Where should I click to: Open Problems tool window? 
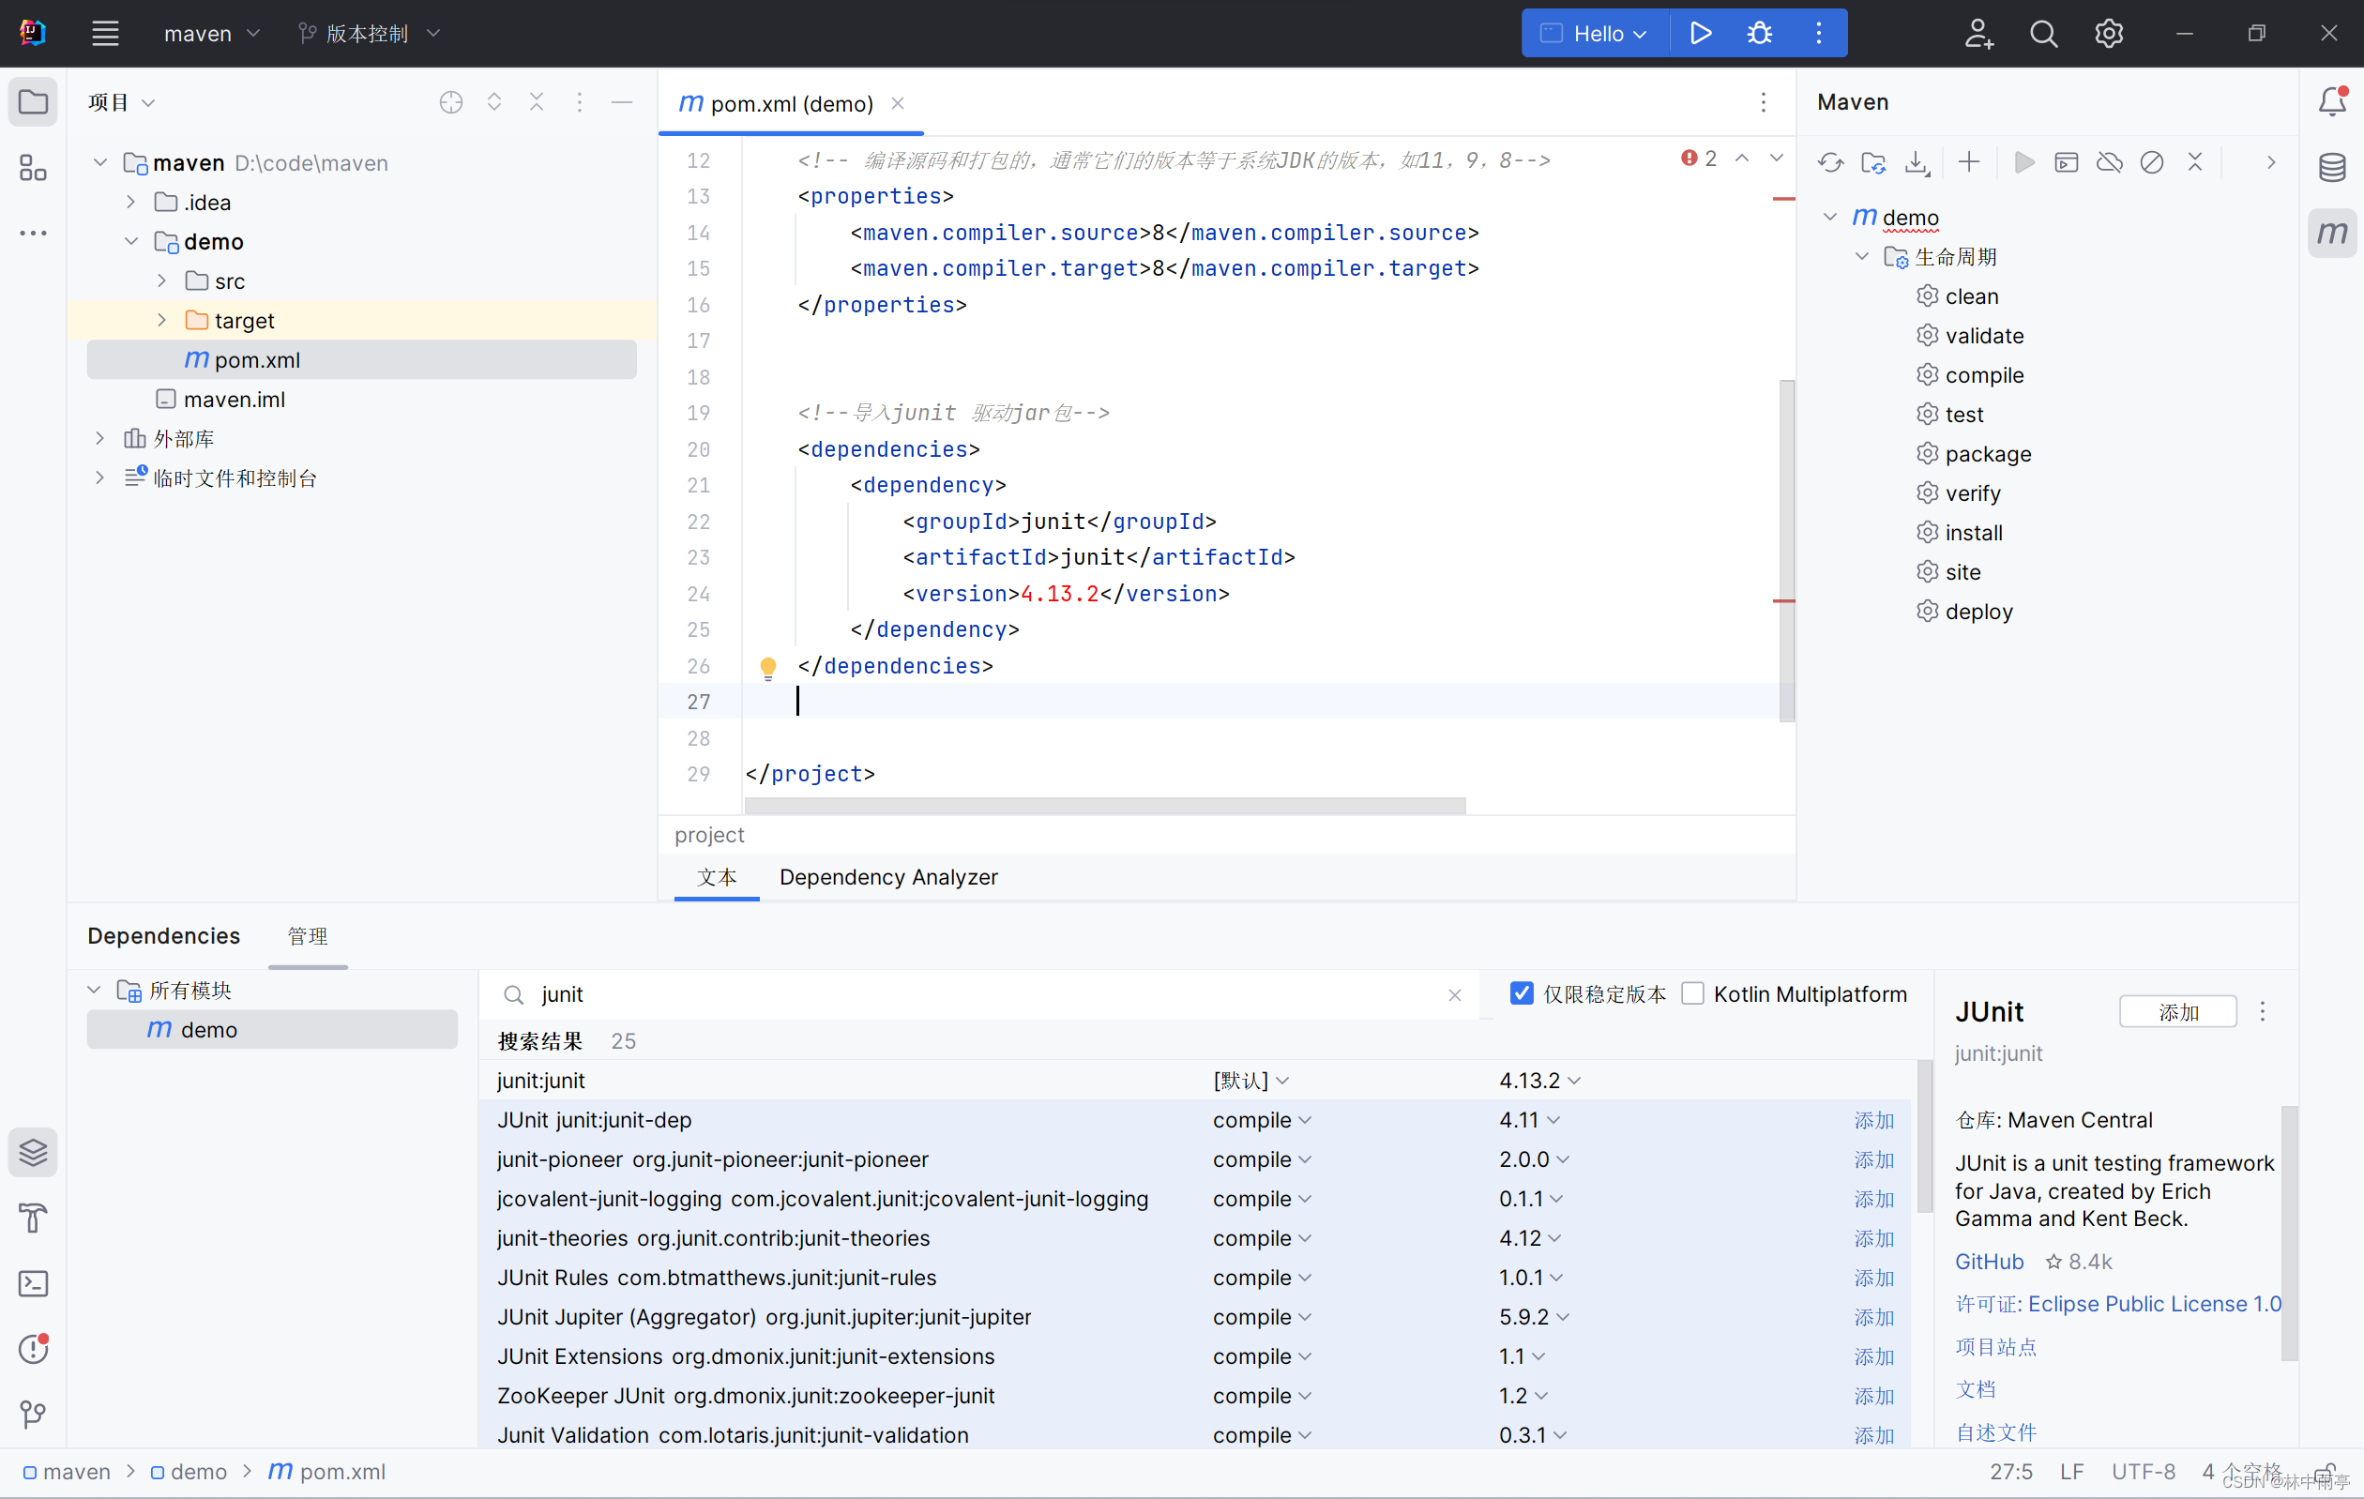[34, 1349]
